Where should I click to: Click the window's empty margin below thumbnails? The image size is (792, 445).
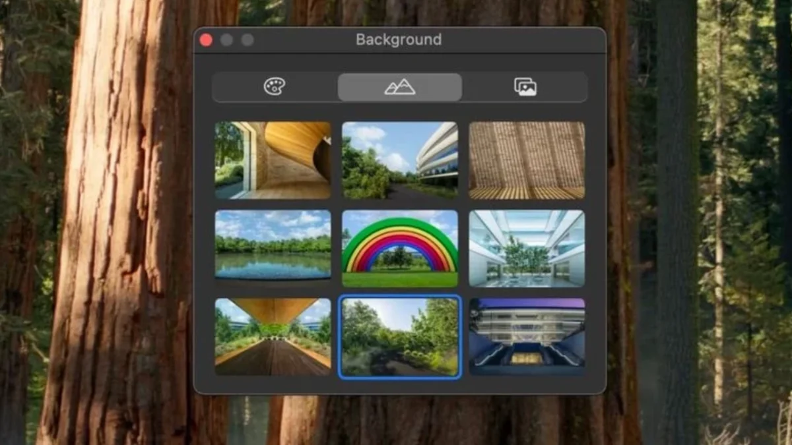click(400, 386)
